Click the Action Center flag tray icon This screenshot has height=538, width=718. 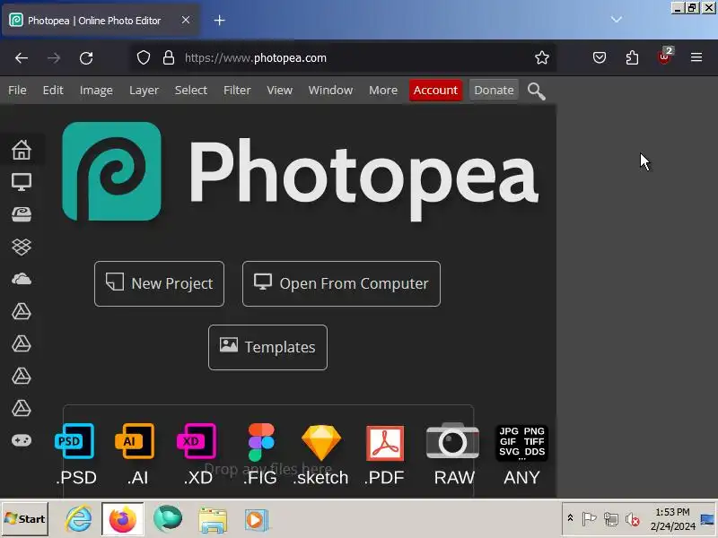[x=589, y=519]
